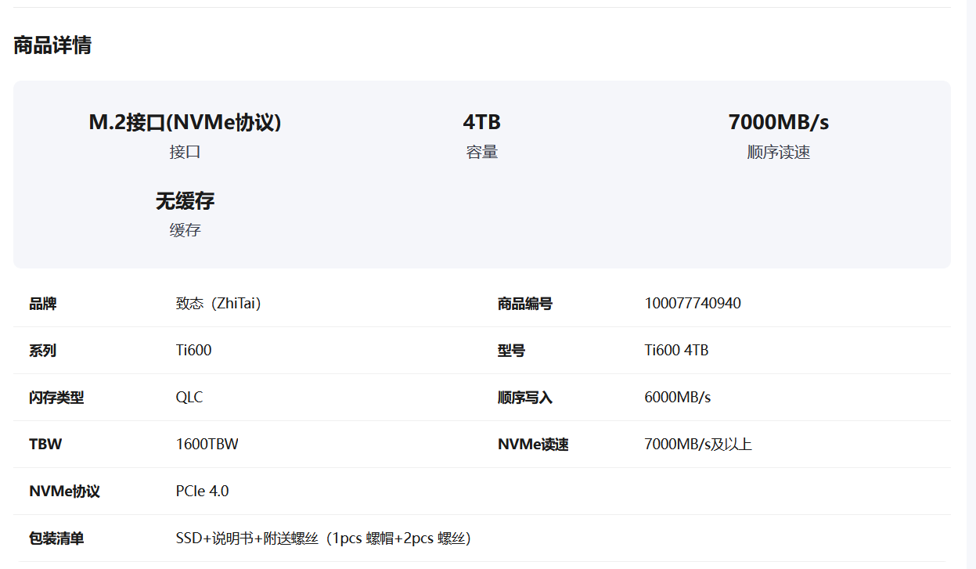Click the 顺序写入 value 6000MB/s
The width and height of the screenshot is (976, 569).
677,398
